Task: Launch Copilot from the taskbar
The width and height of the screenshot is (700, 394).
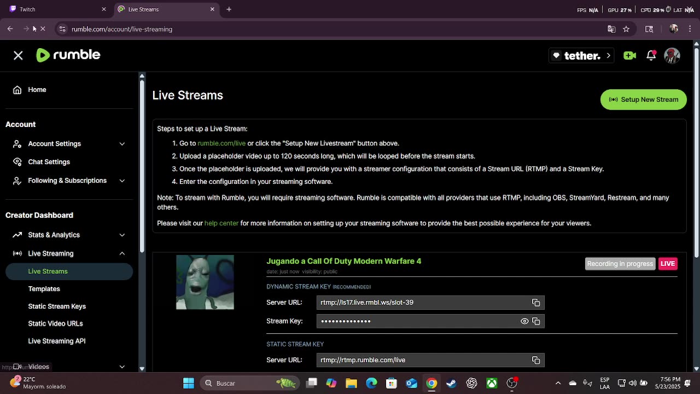Action: coord(331,383)
